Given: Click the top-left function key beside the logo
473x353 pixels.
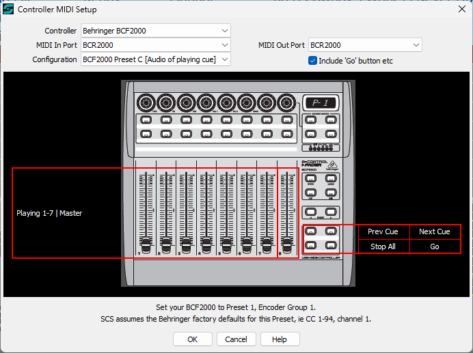Looking at the screenshot, I should click(311, 179).
